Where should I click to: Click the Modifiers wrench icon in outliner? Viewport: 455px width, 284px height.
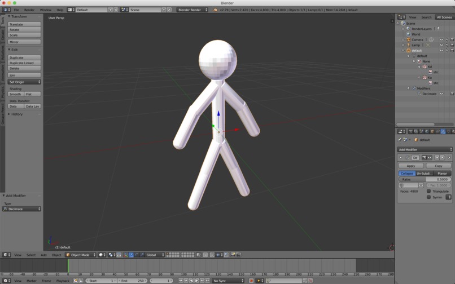pyautogui.click(x=414, y=88)
